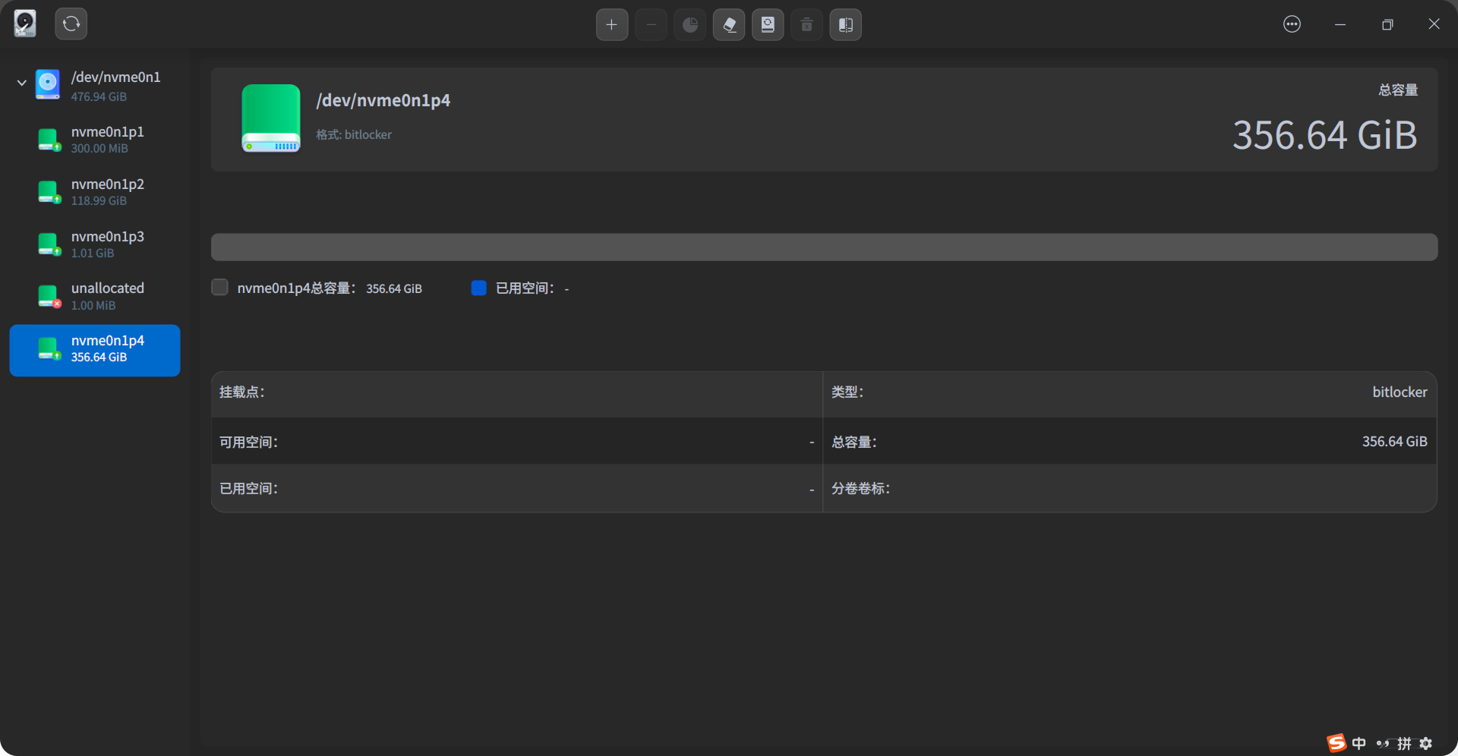This screenshot has height=756, width=1458.
Task: Open the more options ellipsis menu
Action: (1292, 24)
